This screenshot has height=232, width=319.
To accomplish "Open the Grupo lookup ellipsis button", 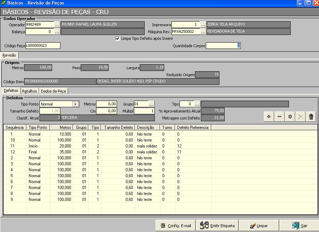I will point(151,104).
